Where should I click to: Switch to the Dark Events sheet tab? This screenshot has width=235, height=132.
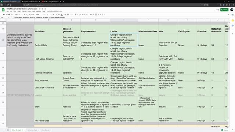46,130
